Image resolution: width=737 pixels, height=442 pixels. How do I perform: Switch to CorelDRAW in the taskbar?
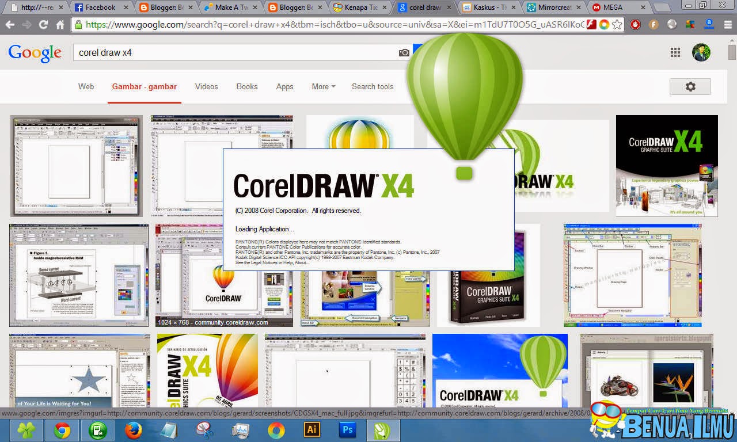382,430
